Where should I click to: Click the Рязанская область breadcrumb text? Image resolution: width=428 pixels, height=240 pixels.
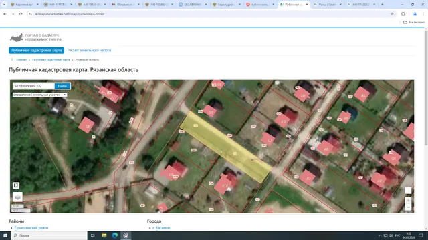[87, 59]
